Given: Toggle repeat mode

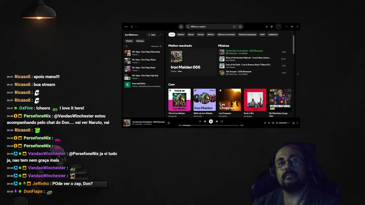Looking at the screenshot, I should point(222,121).
